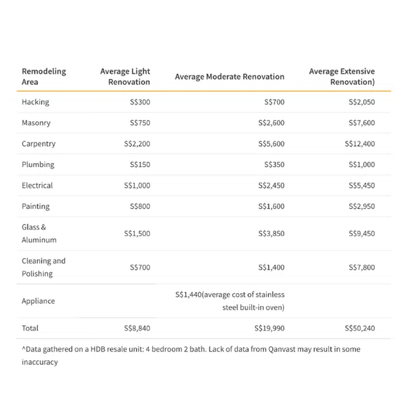The height and width of the screenshot is (413, 413).
Task: Select the Painting row label
Action: pos(36,206)
